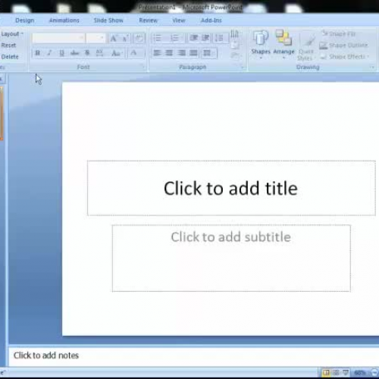Align text left
The width and height of the screenshot is (379, 379).
coord(157,53)
